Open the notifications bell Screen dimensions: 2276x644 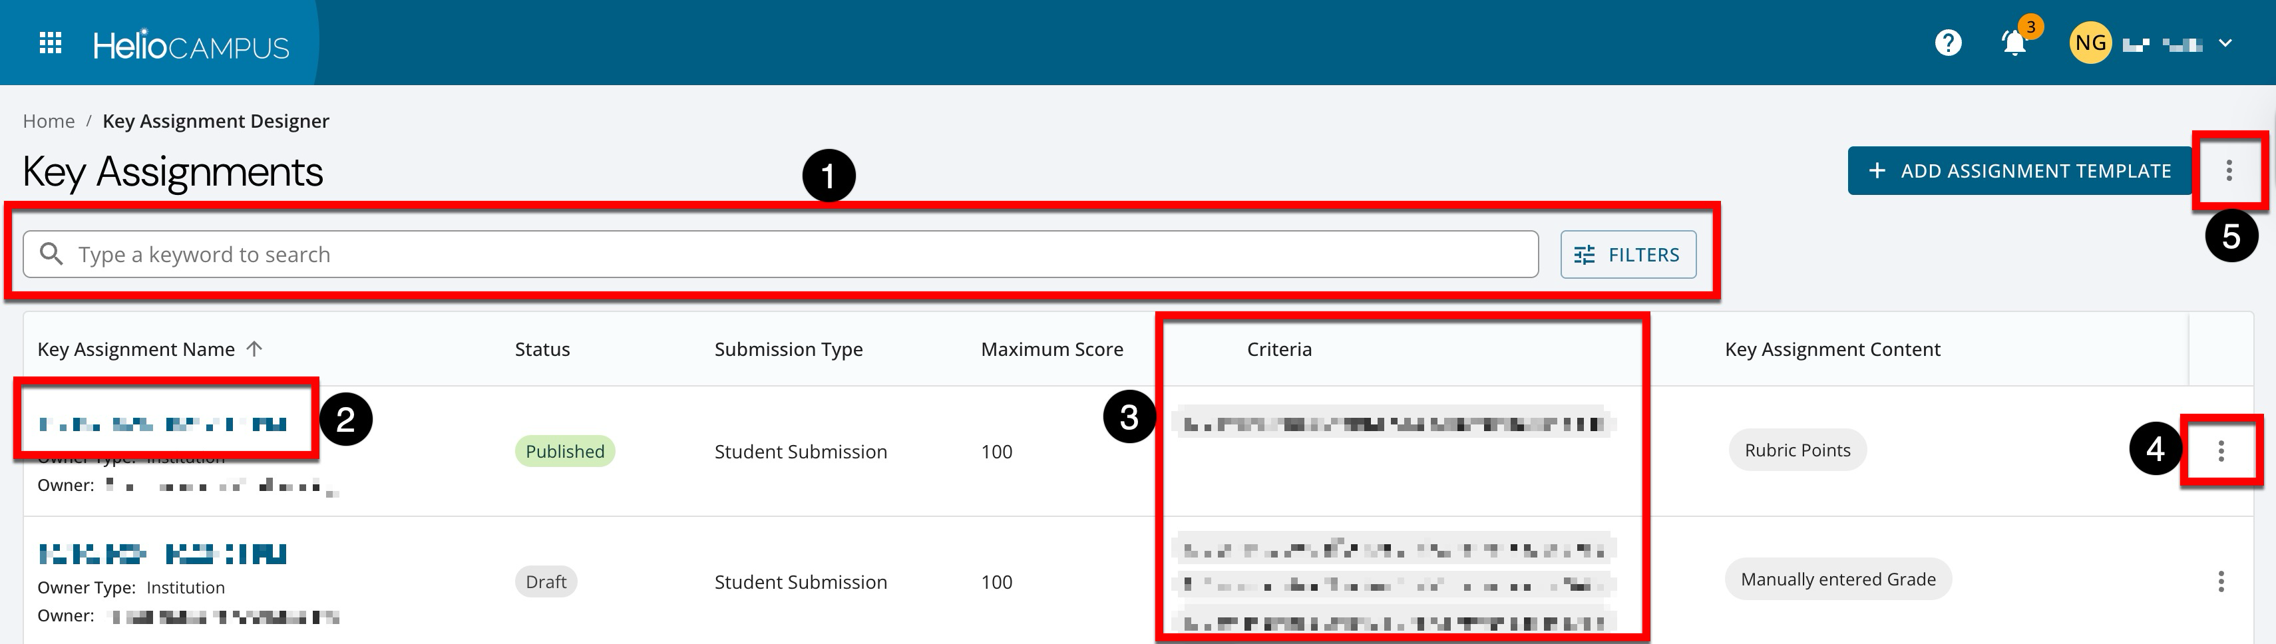(2014, 43)
